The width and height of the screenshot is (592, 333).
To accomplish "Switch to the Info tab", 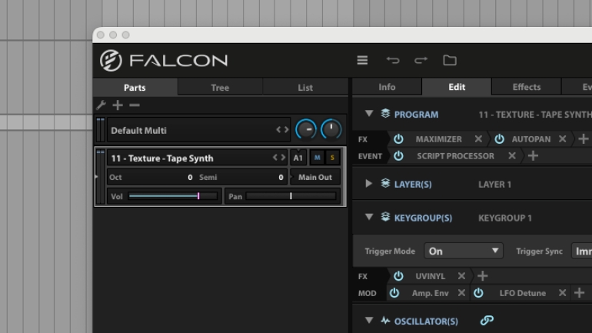I will click(387, 87).
